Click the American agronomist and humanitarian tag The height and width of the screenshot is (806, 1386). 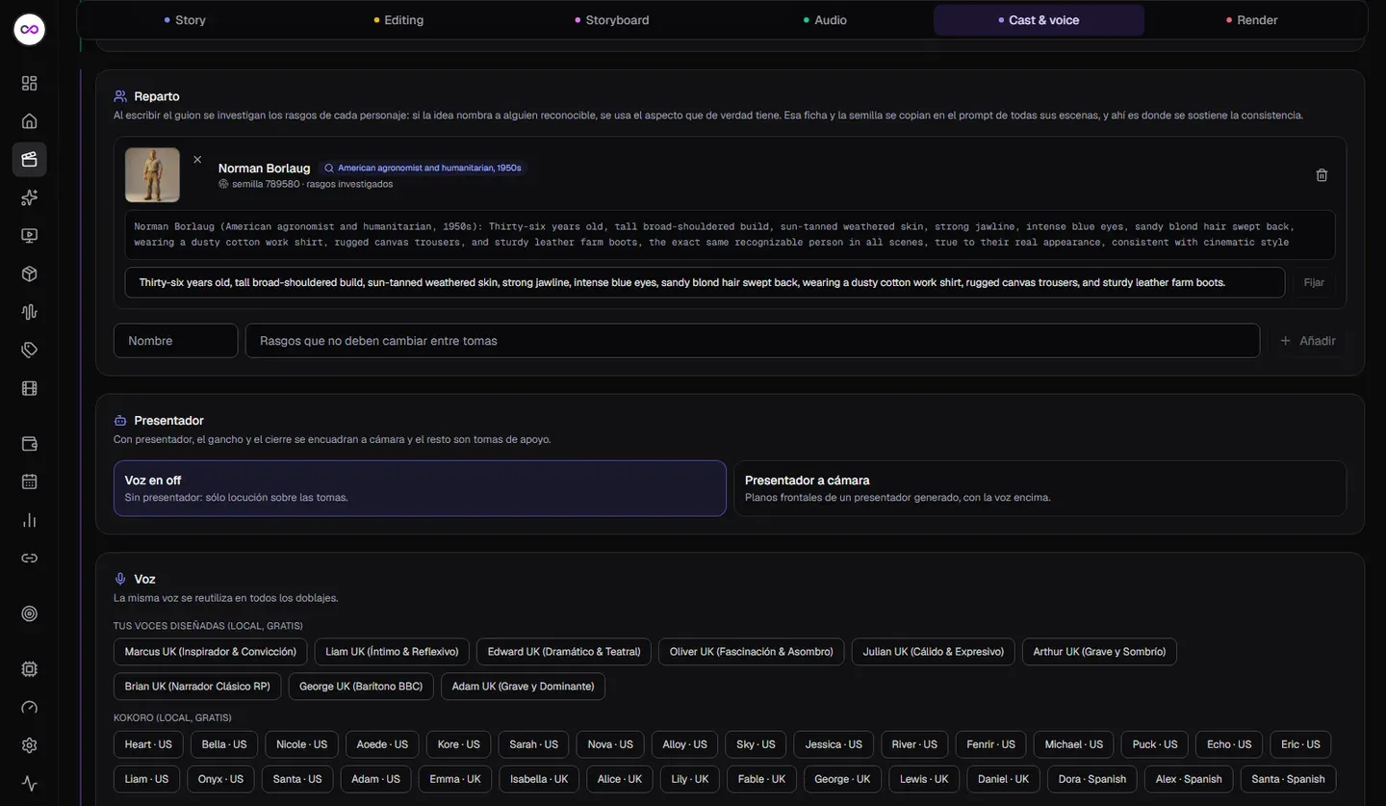coord(422,168)
